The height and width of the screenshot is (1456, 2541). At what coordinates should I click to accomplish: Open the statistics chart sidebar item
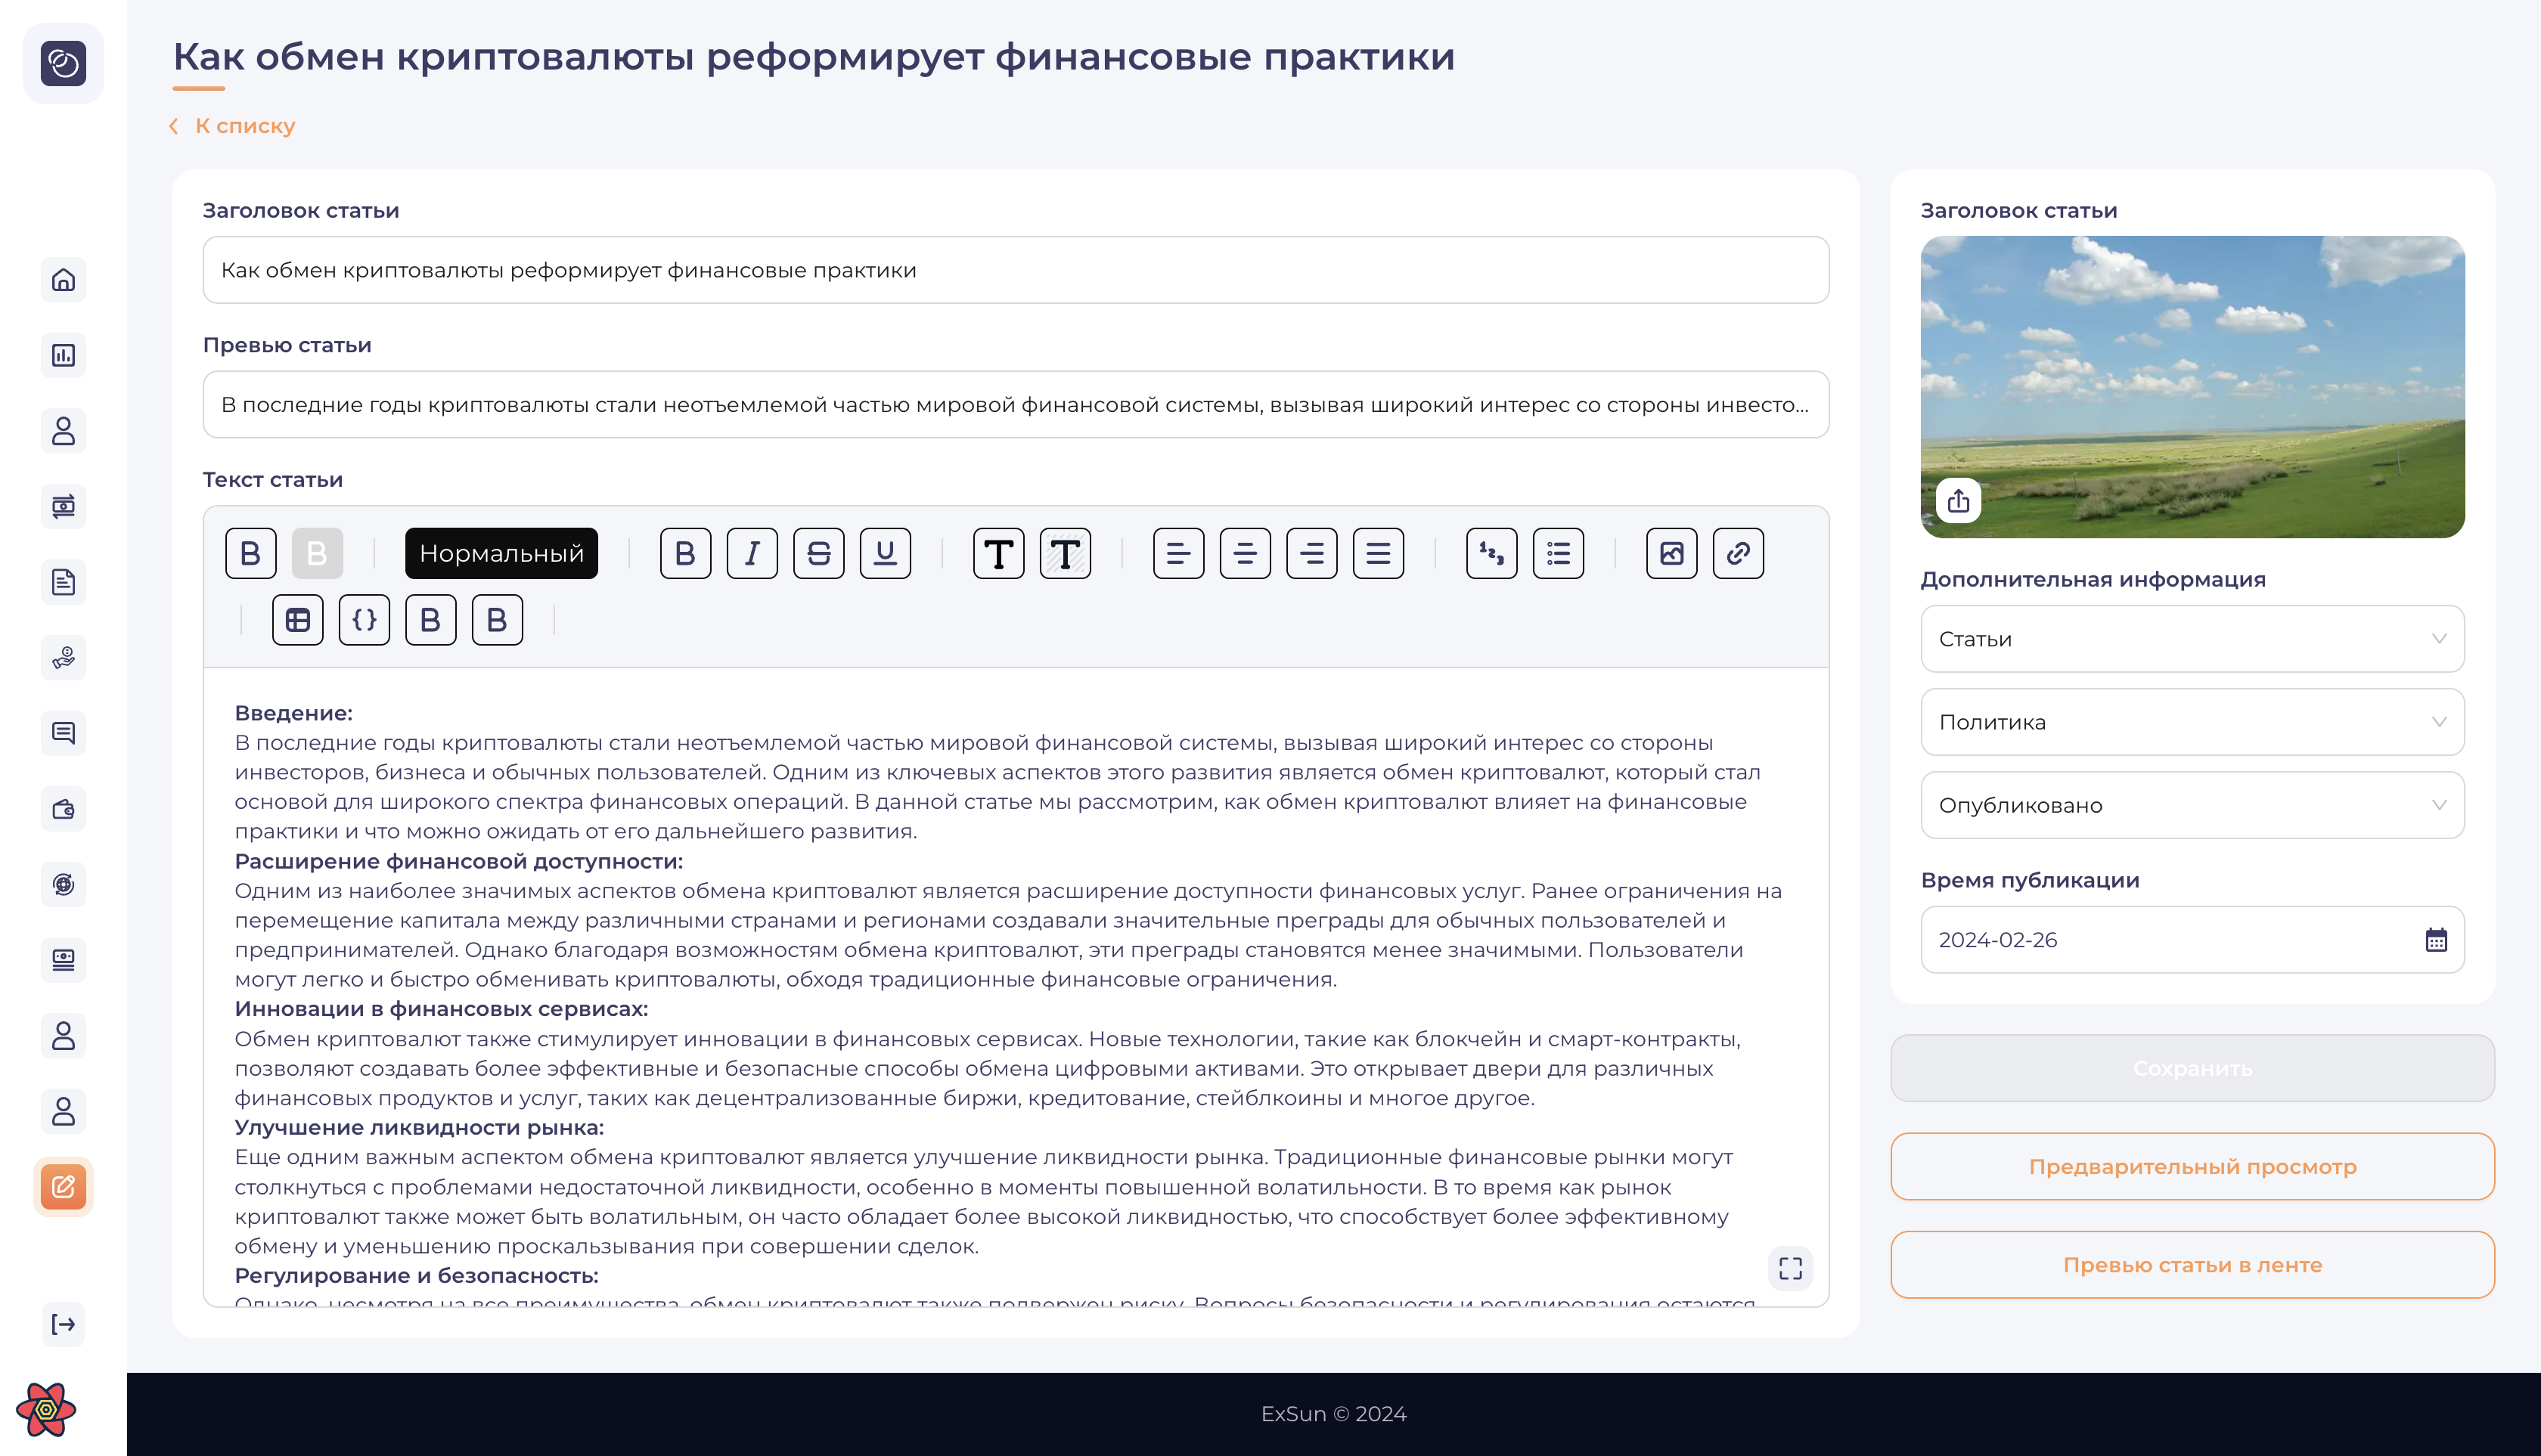pos(63,355)
